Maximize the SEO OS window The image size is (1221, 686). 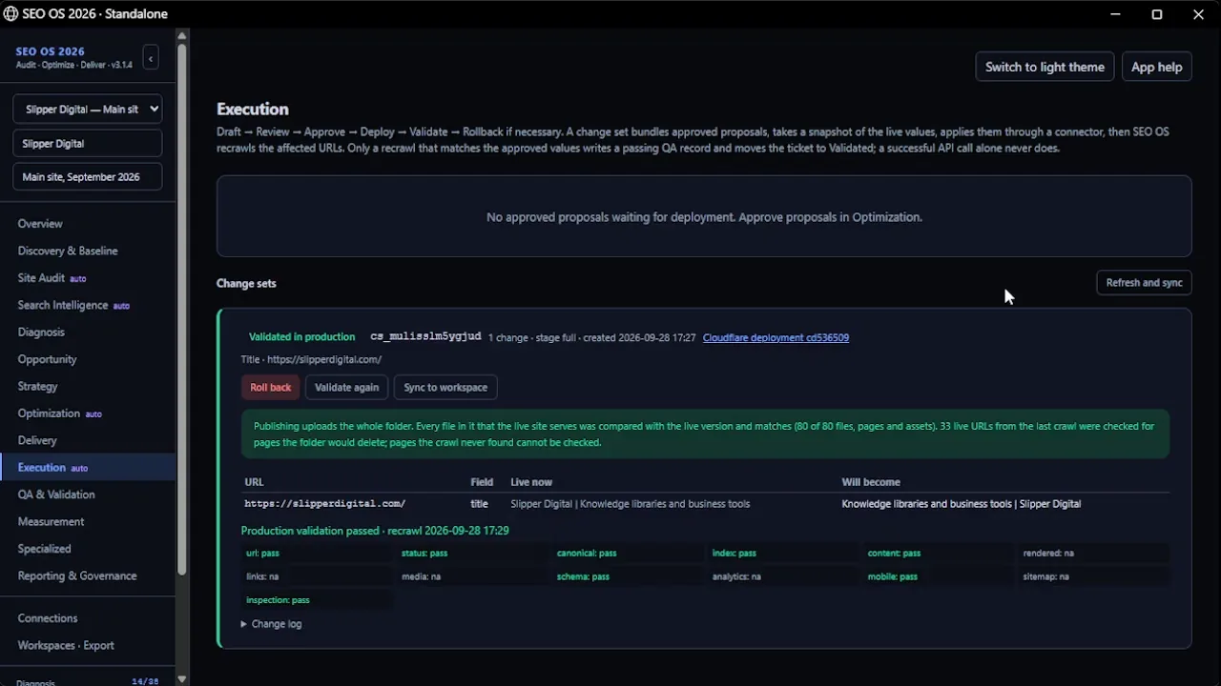tap(1157, 14)
